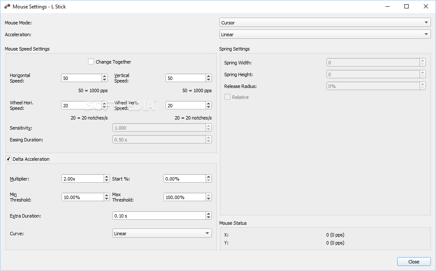
Task: Click the controller icon in title bar
Action: coord(7,7)
